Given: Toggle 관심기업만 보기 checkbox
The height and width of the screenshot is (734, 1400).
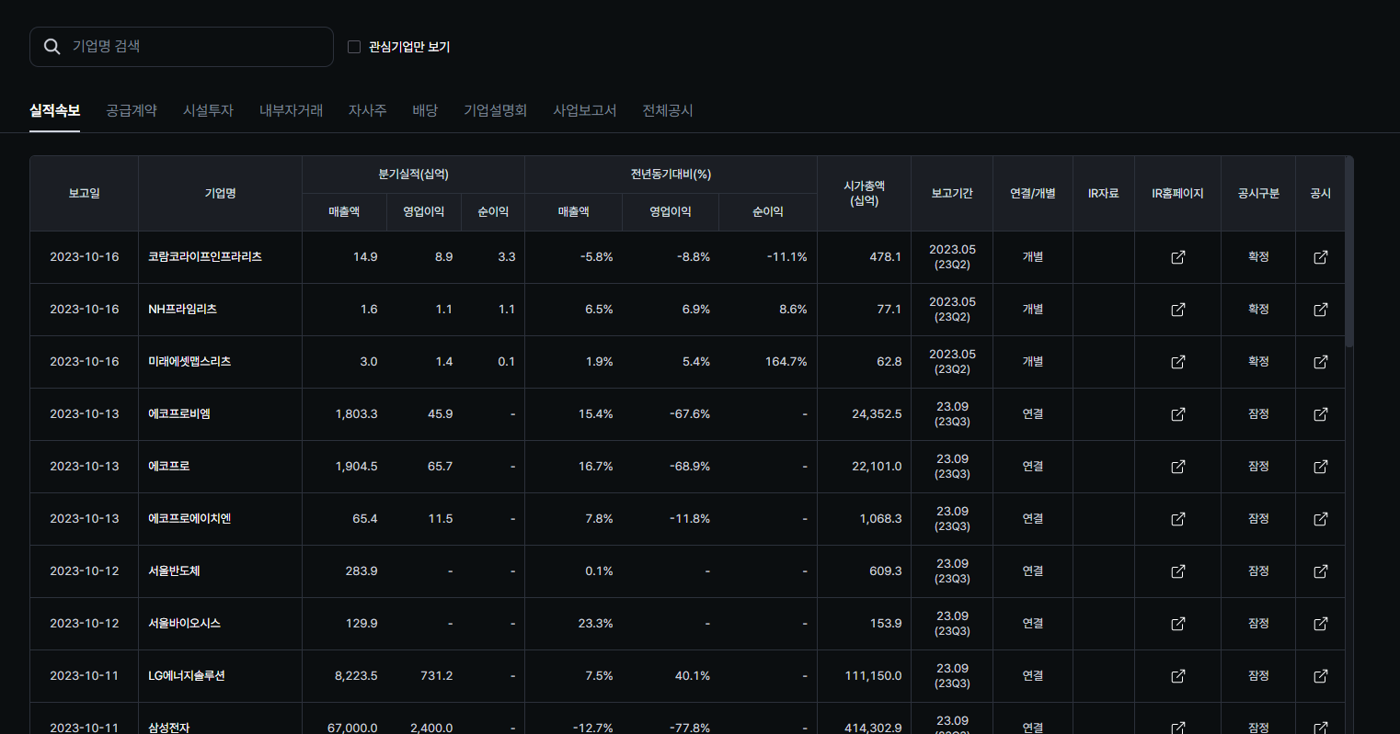Looking at the screenshot, I should coord(354,47).
